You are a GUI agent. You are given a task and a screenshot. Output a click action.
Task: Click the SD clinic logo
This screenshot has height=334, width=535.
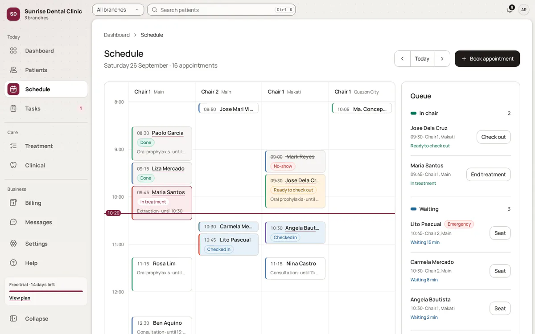13,14
